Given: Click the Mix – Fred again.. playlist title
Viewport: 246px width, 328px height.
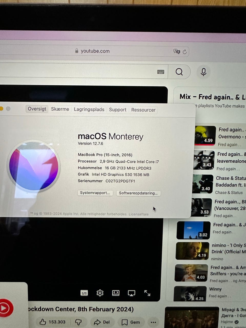Looking at the screenshot, I should click(213, 97).
